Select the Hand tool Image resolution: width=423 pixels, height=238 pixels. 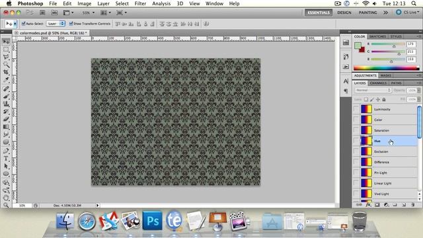click(x=6, y=198)
